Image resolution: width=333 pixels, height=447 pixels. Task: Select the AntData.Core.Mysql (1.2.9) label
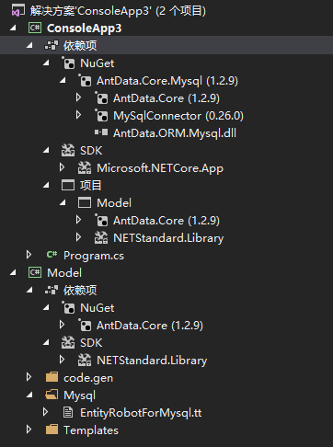click(167, 81)
